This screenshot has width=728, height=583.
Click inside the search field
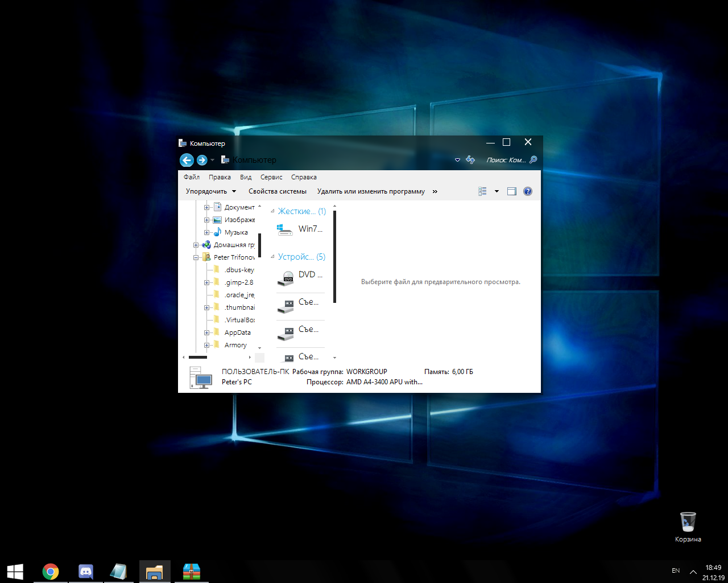click(x=506, y=160)
